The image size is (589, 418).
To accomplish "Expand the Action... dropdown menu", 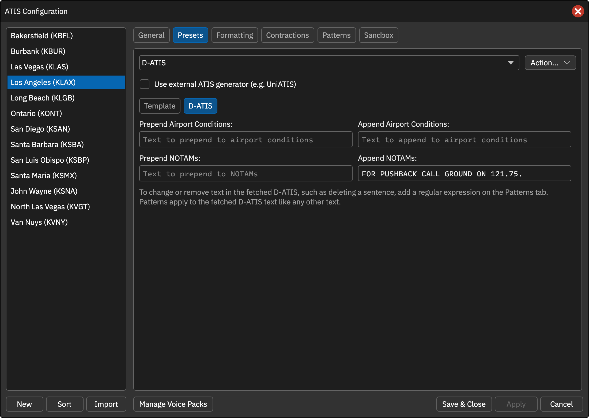I will click(550, 63).
